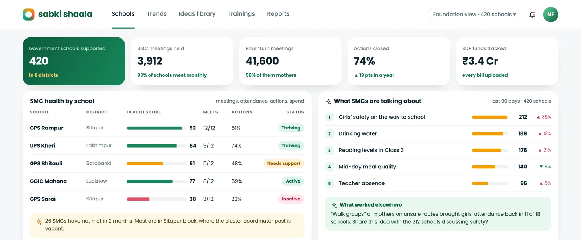Select the Government schools supported card
The width and height of the screenshot is (581, 240).
74,61
